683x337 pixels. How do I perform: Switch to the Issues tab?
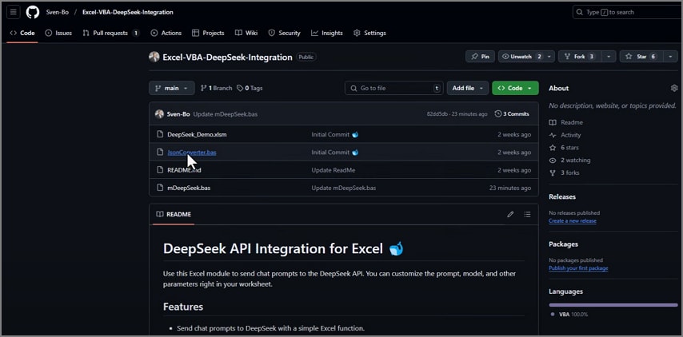click(59, 33)
